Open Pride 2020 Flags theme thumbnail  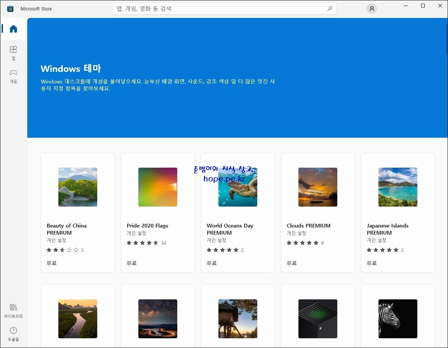(x=158, y=187)
